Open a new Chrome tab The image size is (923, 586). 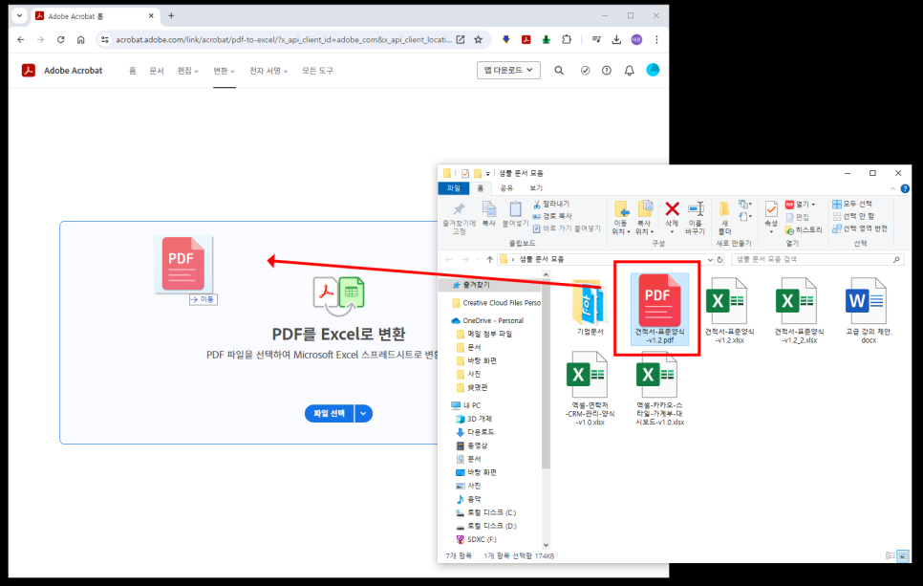click(x=171, y=16)
